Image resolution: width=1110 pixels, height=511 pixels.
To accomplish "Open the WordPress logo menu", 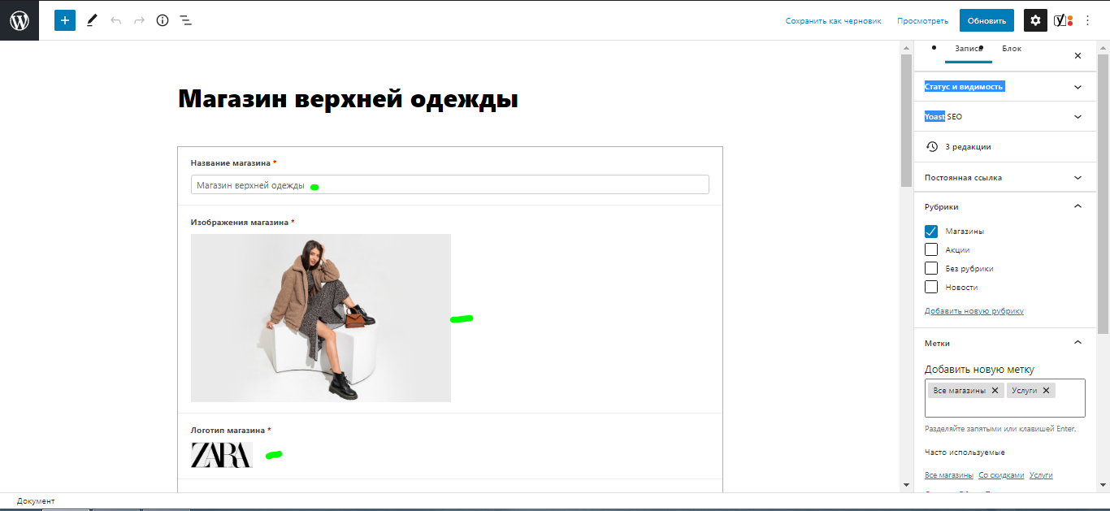I will point(20,20).
